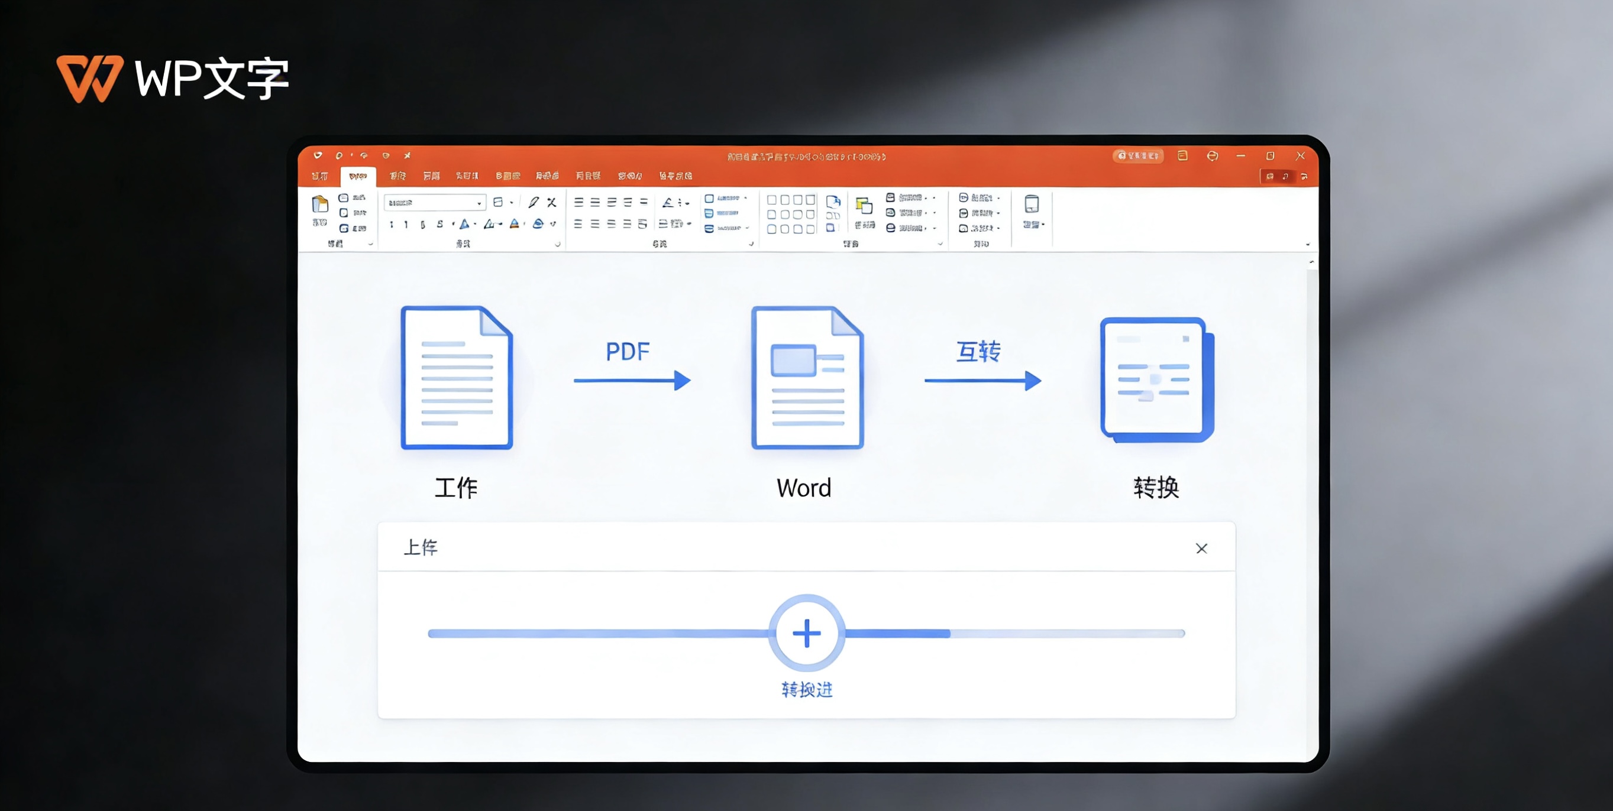Viewport: 1613px width, 811px height.
Task: Toggle bold formatting in the ribbon
Action: click(x=392, y=225)
